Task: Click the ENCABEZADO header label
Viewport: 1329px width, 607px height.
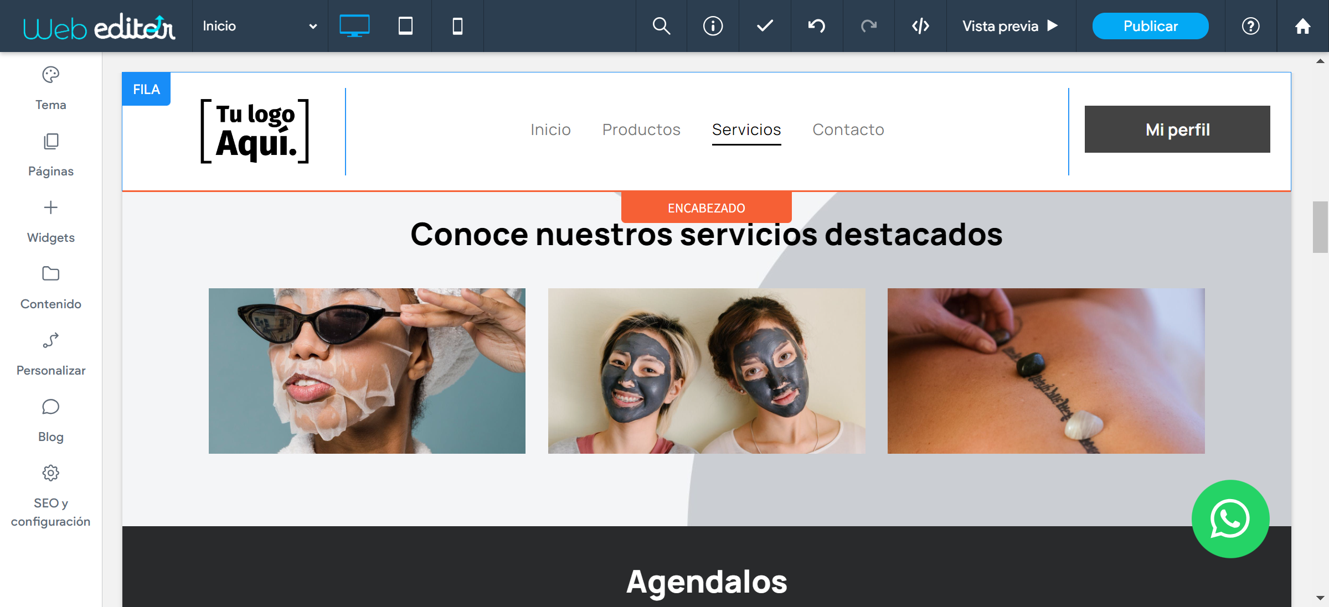Action: click(707, 207)
